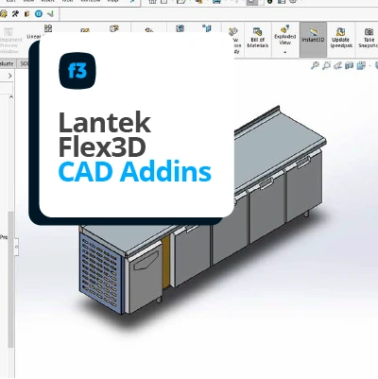The width and height of the screenshot is (378, 379).
Task: Click the panel collapse handle on the left edge
Action: tap(16, 248)
